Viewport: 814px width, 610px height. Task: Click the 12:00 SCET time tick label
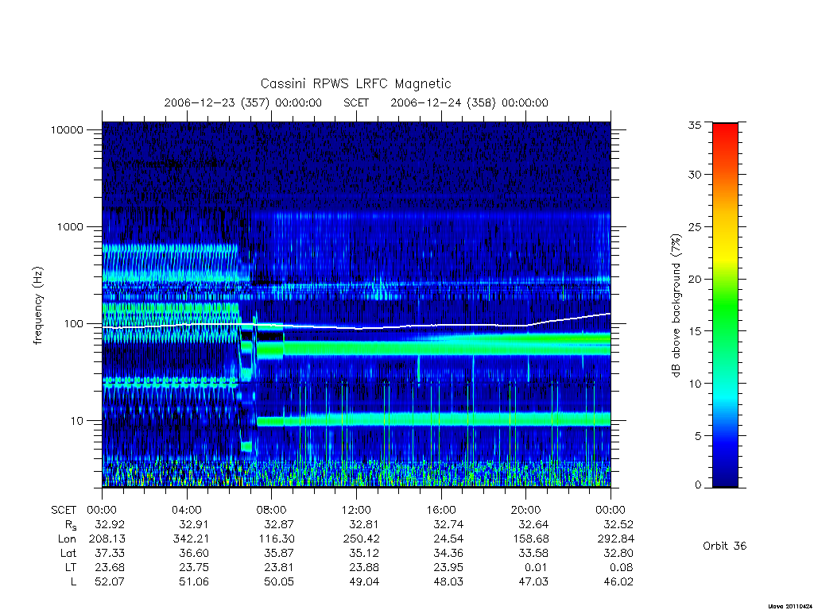356,510
